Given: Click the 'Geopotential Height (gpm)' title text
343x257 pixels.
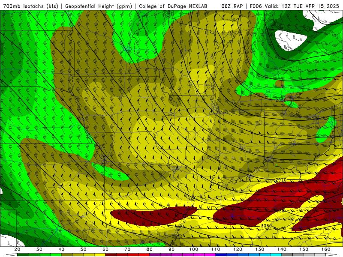Looking at the screenshot, I should click(99, 6).
